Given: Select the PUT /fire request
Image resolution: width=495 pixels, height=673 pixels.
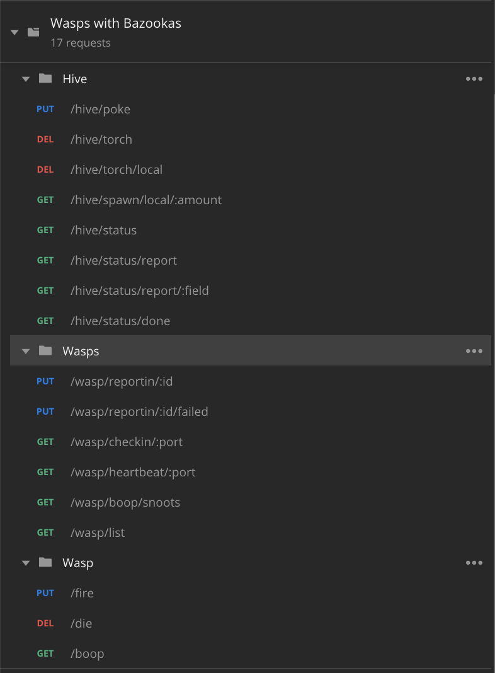Looking at the screenshot, I should click(82, 593).
